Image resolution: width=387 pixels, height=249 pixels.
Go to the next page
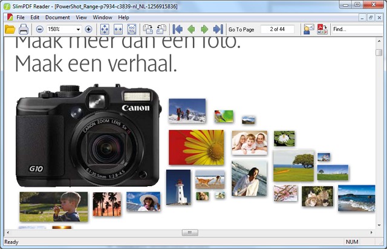[x=204, y=30]
